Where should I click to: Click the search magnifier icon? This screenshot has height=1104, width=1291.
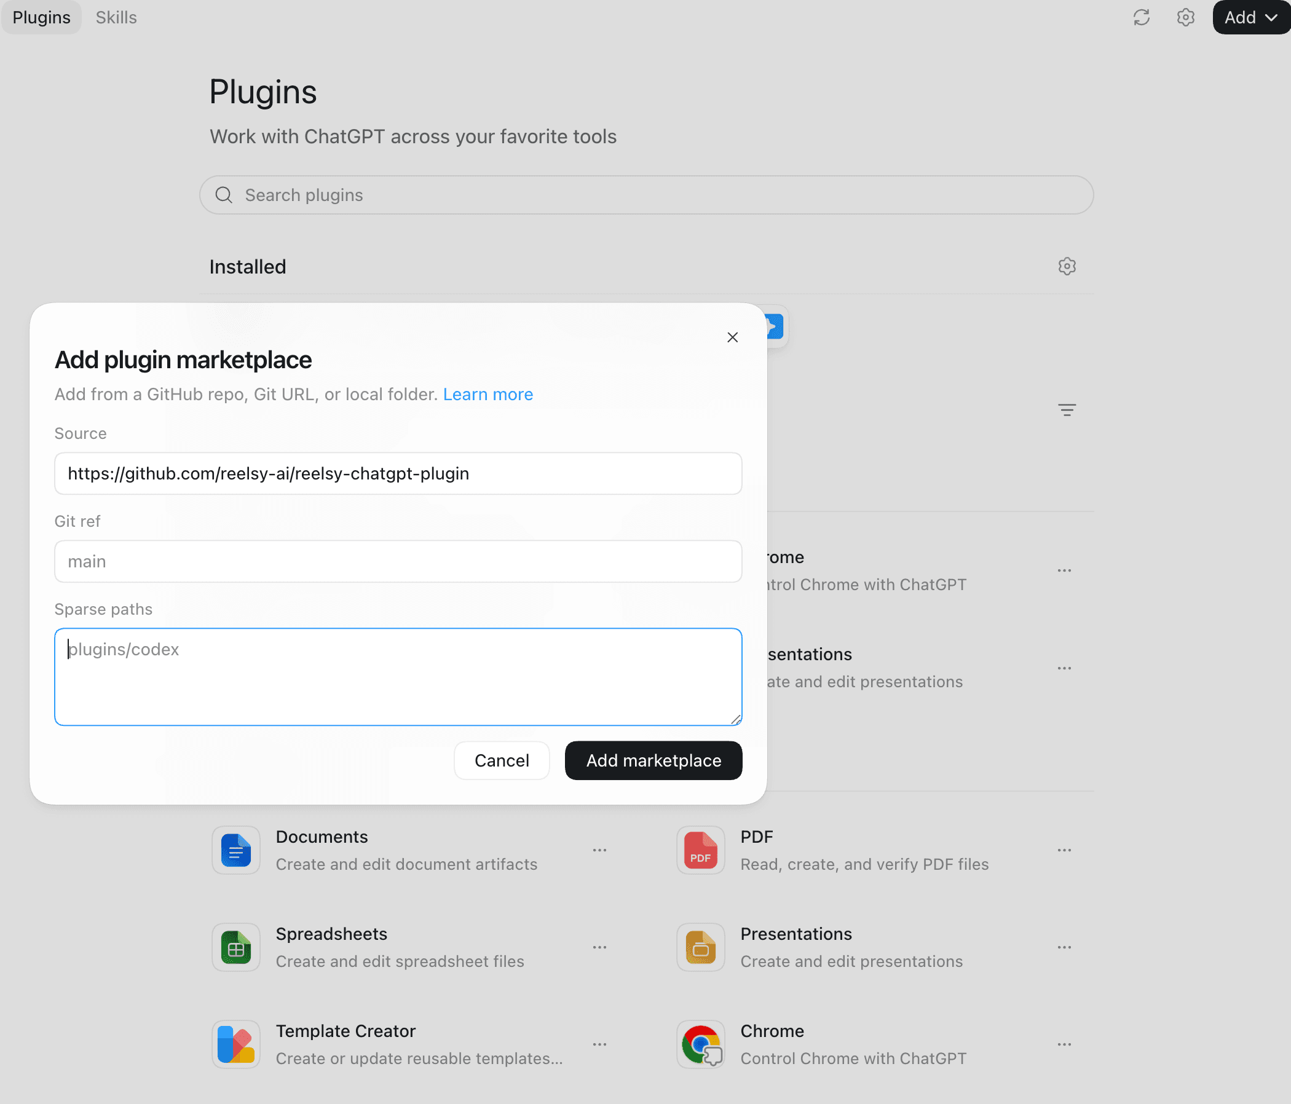[224, 195]
